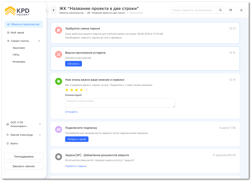Click the KPD проект logo

pyautogui.click(x=17, y=11)
